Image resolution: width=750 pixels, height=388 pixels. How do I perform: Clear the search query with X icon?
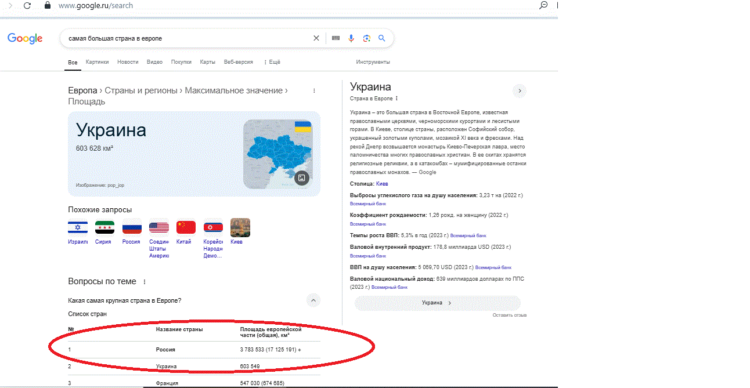[316, 38]
